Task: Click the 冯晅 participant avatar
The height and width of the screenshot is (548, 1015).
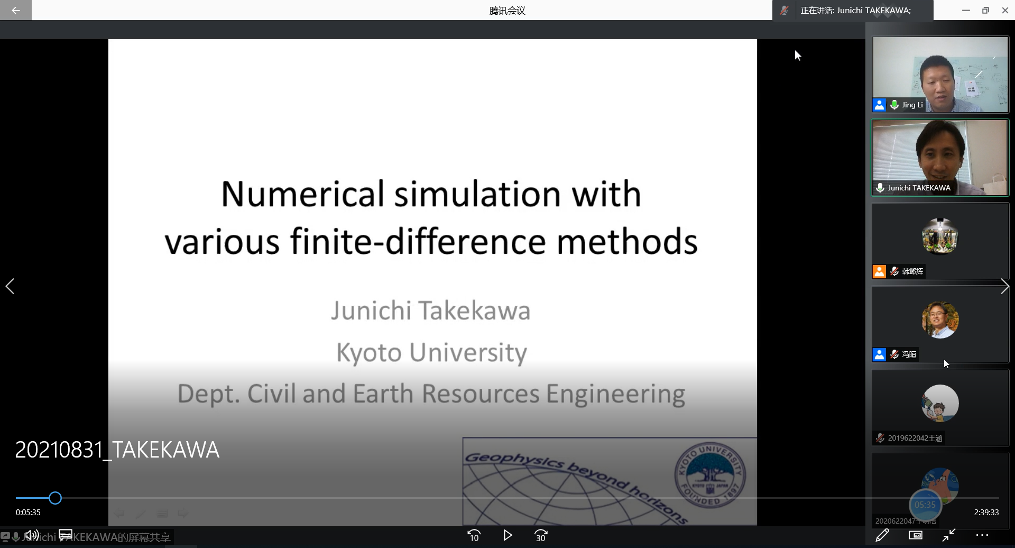Action: point(940,320)
